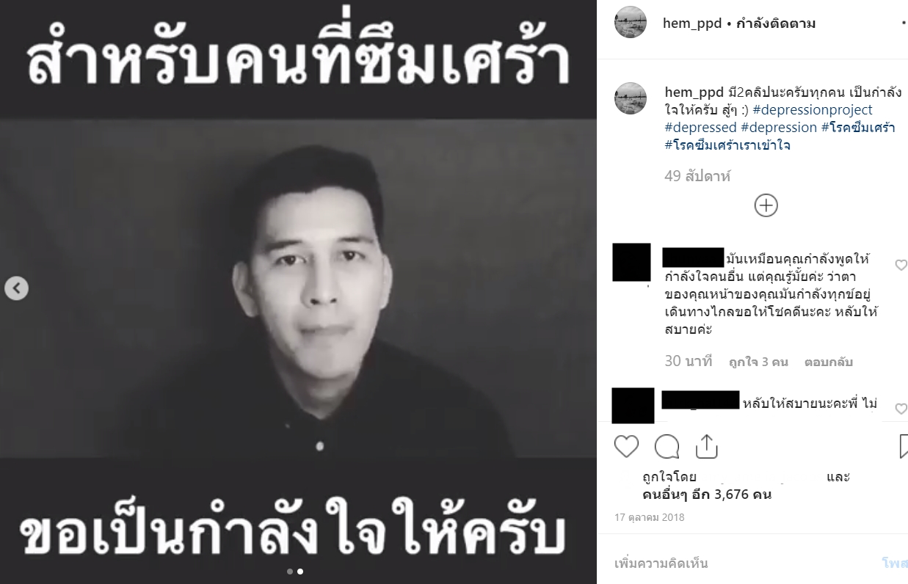Save the post with bookmark icon
This screenshot has width=908, height=584.
pos(904,446)
